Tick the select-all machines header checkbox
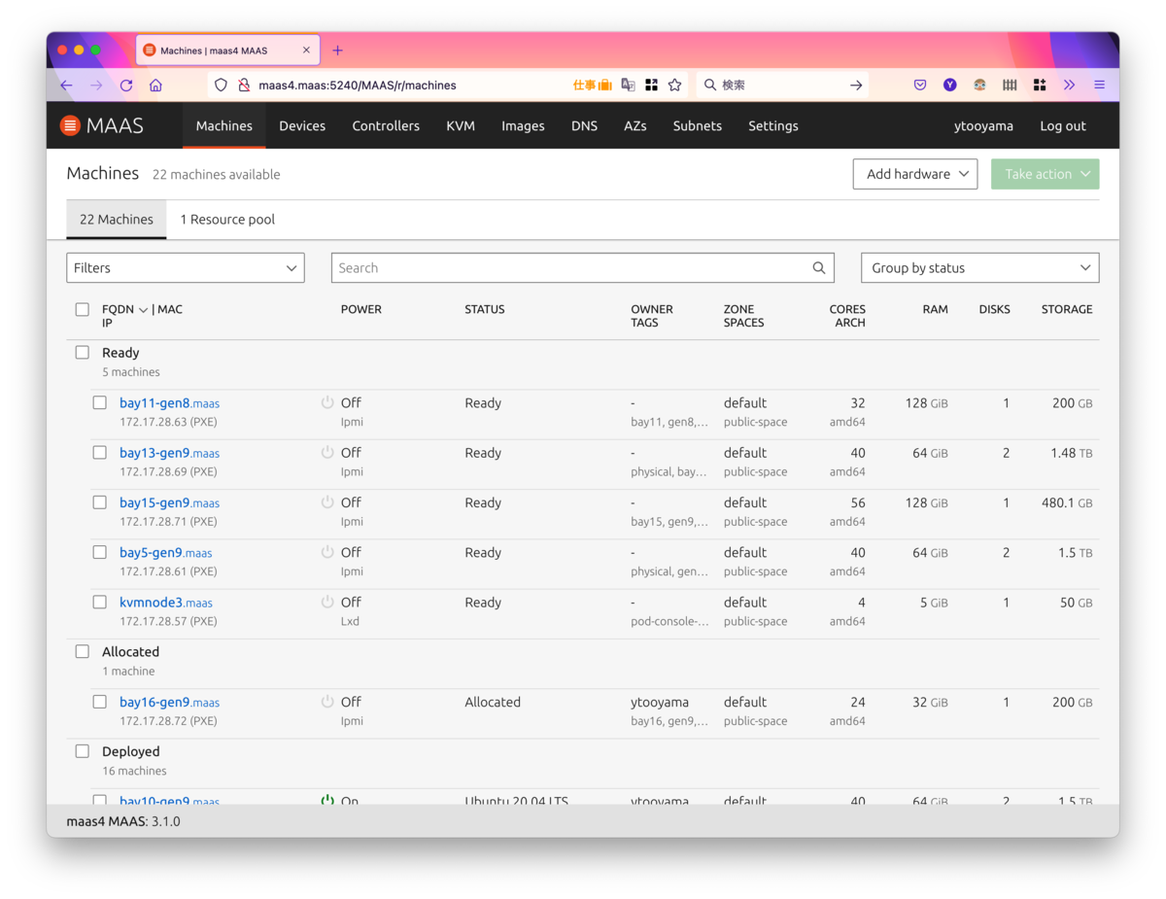Screen dimensions: 1166x899 [x=83, y=310]
